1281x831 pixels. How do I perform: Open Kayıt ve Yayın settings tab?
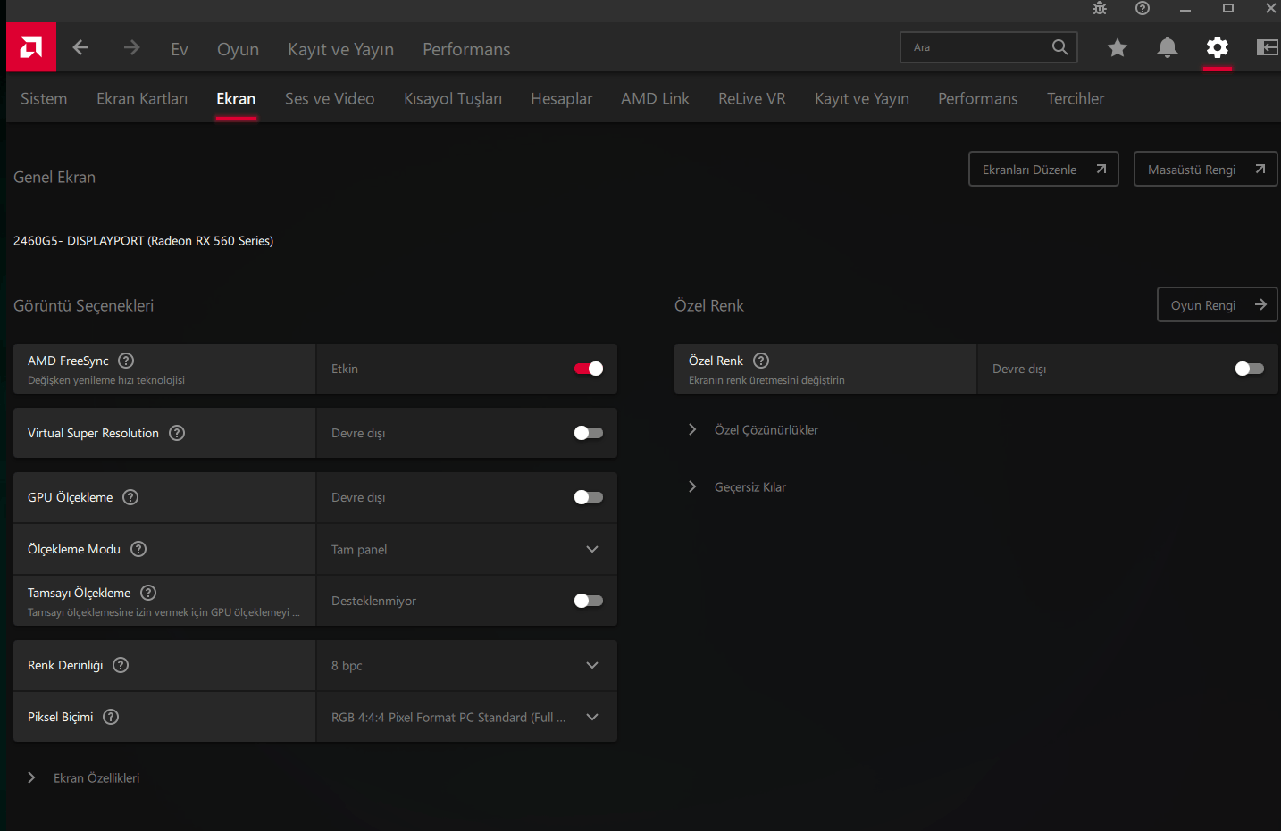[x=862, y=98]
